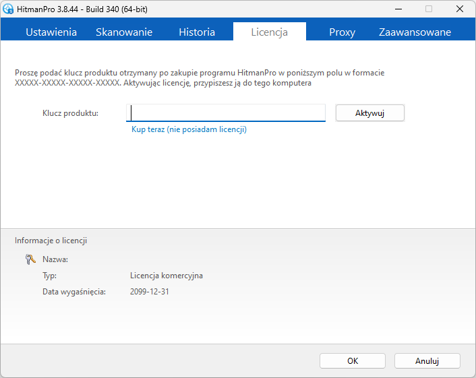Close the HitmanPro settings window
The width and height of the screenshot is (476, 378).
click(x=460, y=9)
